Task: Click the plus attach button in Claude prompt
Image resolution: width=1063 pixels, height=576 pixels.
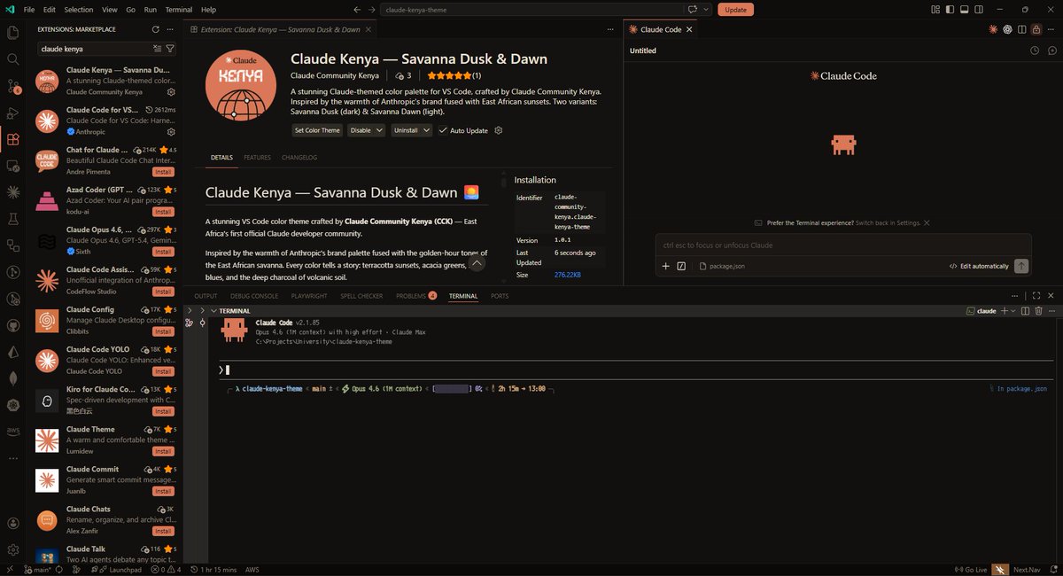Action: tap(666, 266)
